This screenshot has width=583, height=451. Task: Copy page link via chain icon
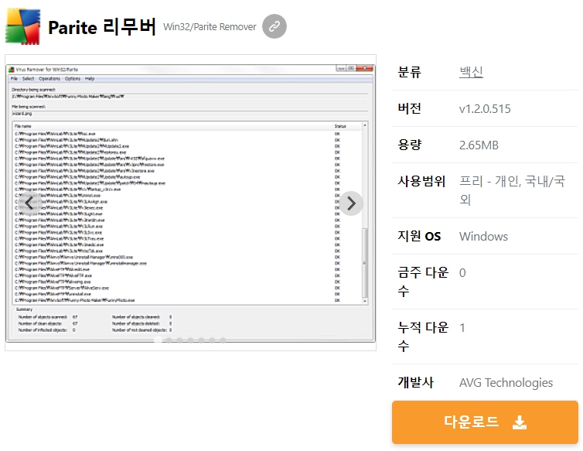coord(274,26)
